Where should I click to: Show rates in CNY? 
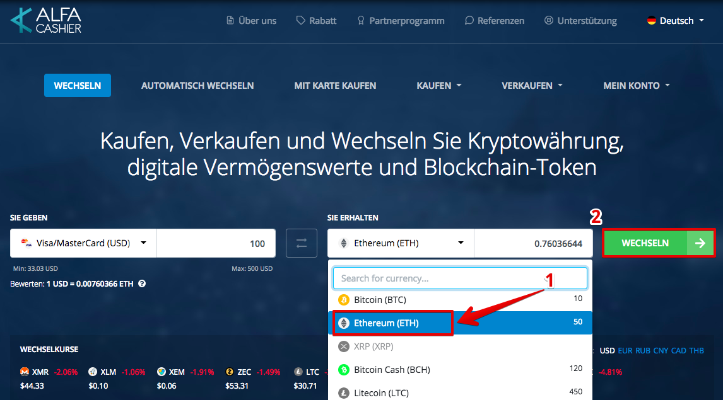pyautogui.click(x=661, y=350)
